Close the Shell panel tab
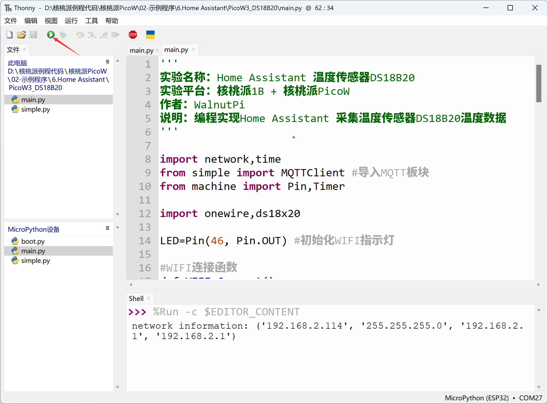Image resolution: width=548 pixels, height=404 pixels. pyautogui.click(x=149, y=298)
